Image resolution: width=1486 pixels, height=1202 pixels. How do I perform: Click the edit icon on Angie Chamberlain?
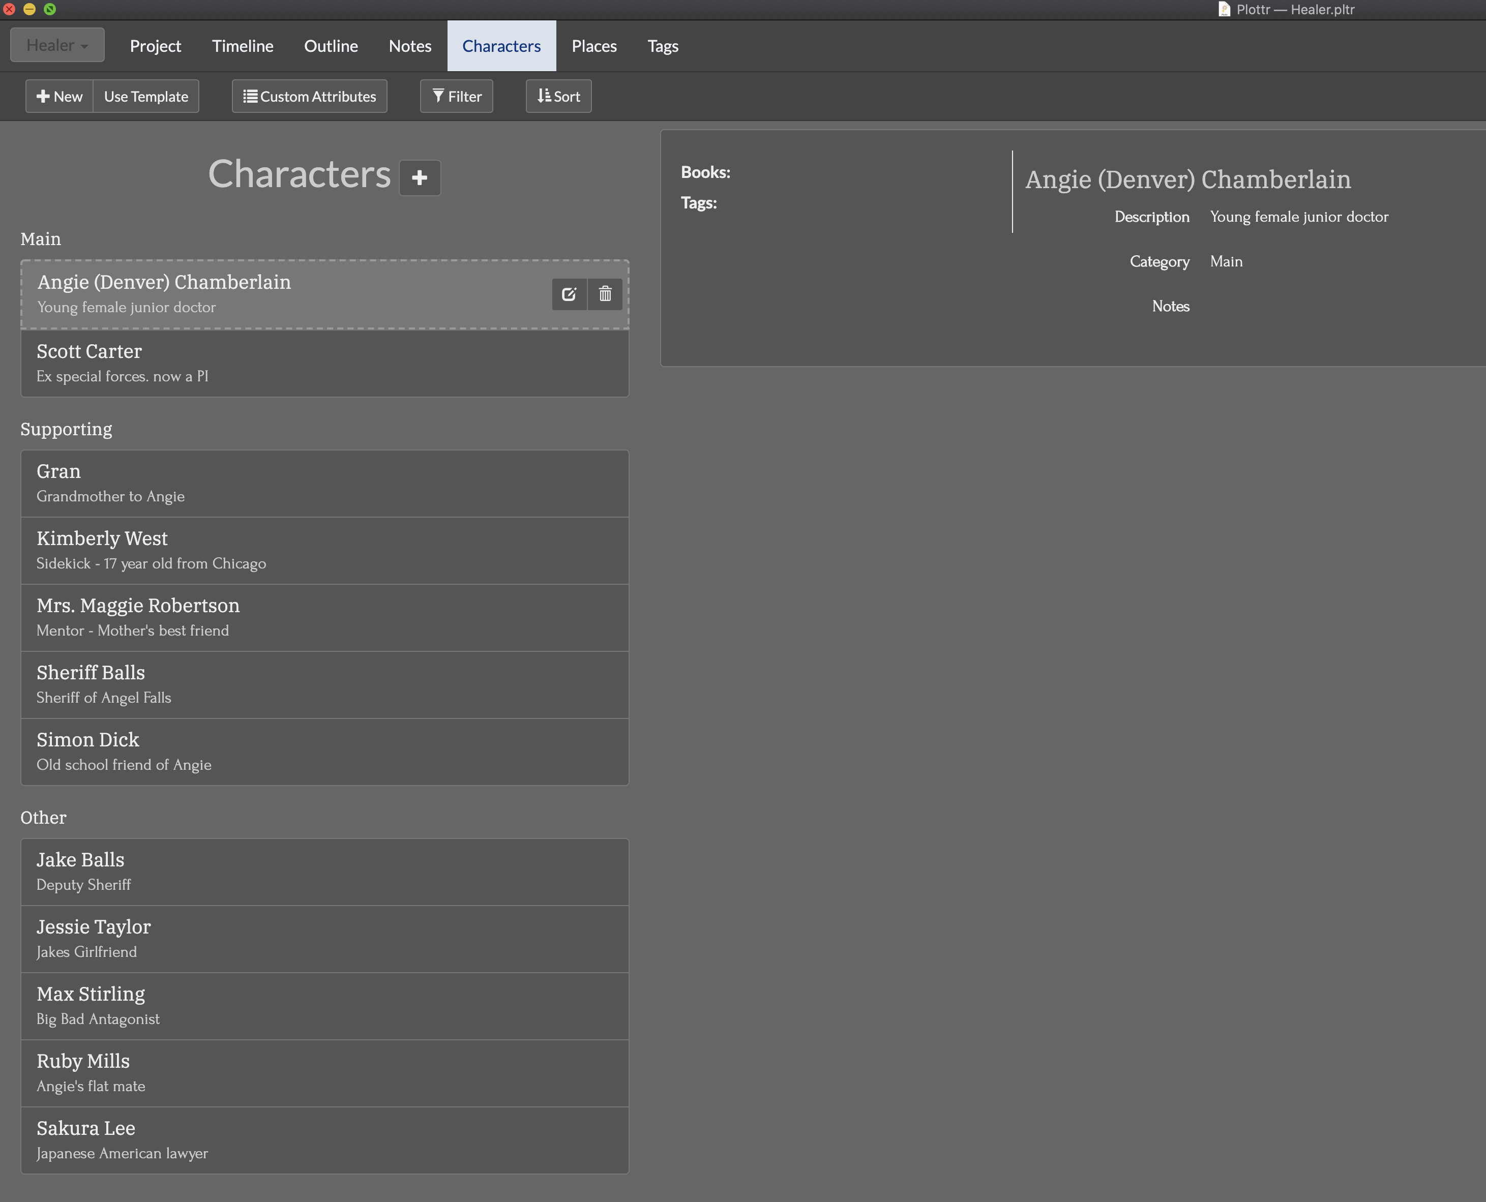[x=569, y=294]
